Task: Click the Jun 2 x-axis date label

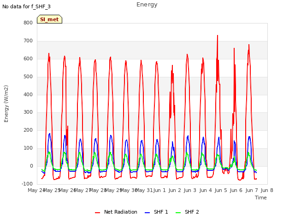Action: (175, 190)
